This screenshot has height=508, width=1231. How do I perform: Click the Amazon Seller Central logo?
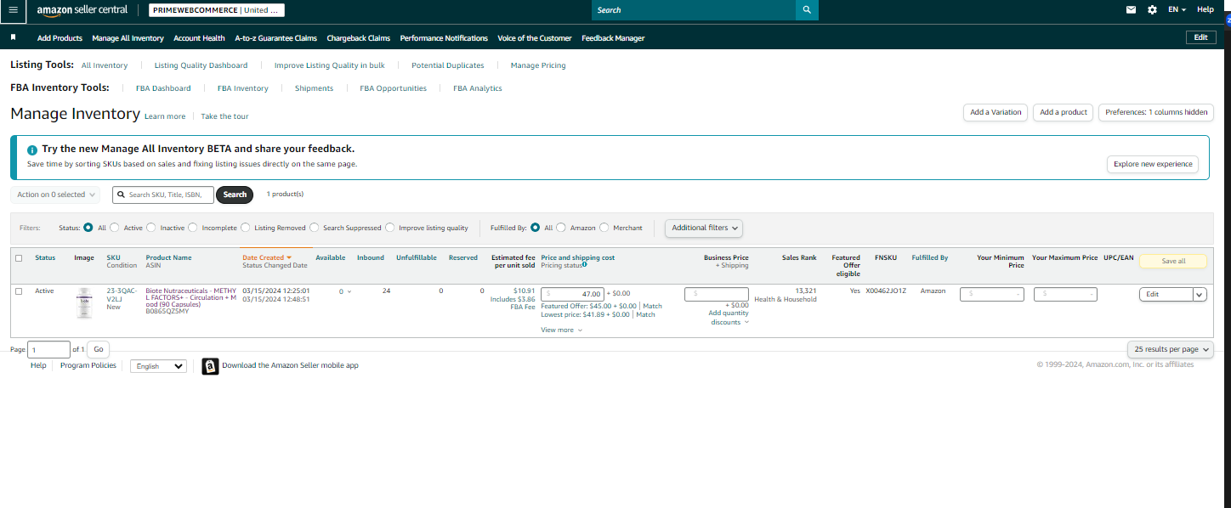coord(82,10)
